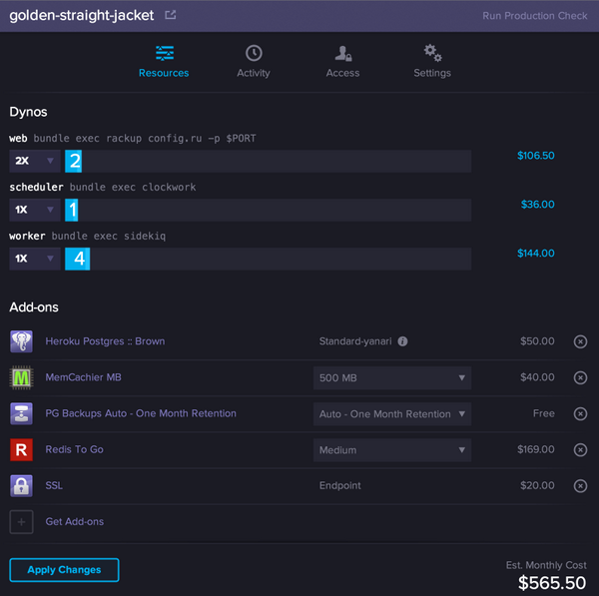The width and height of the screenshot is (599, 596).
Task: Click the Add-ons section heading
Action: 34,307
